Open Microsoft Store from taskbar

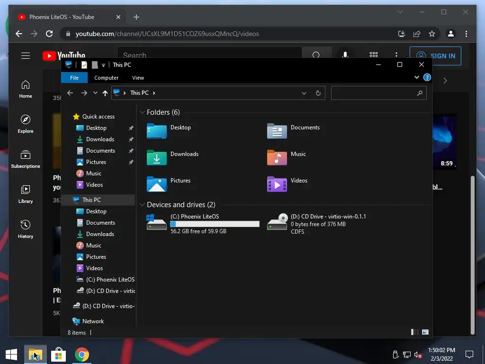tap(58, 355)
